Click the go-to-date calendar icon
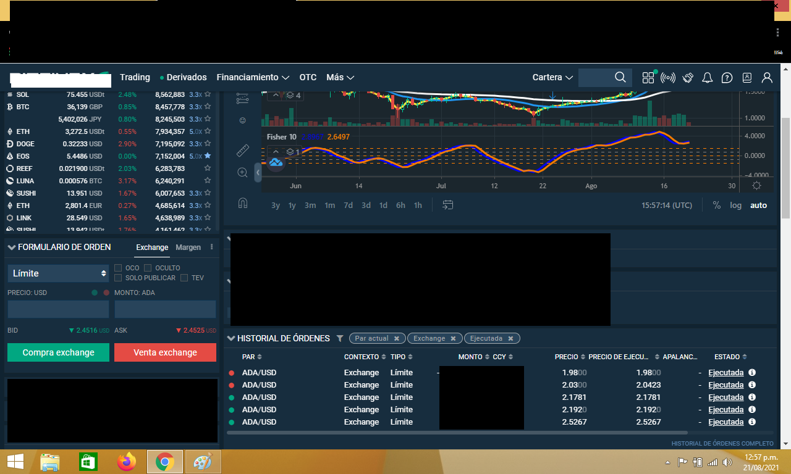Screen dimensions: 791x474 point(448,205)
